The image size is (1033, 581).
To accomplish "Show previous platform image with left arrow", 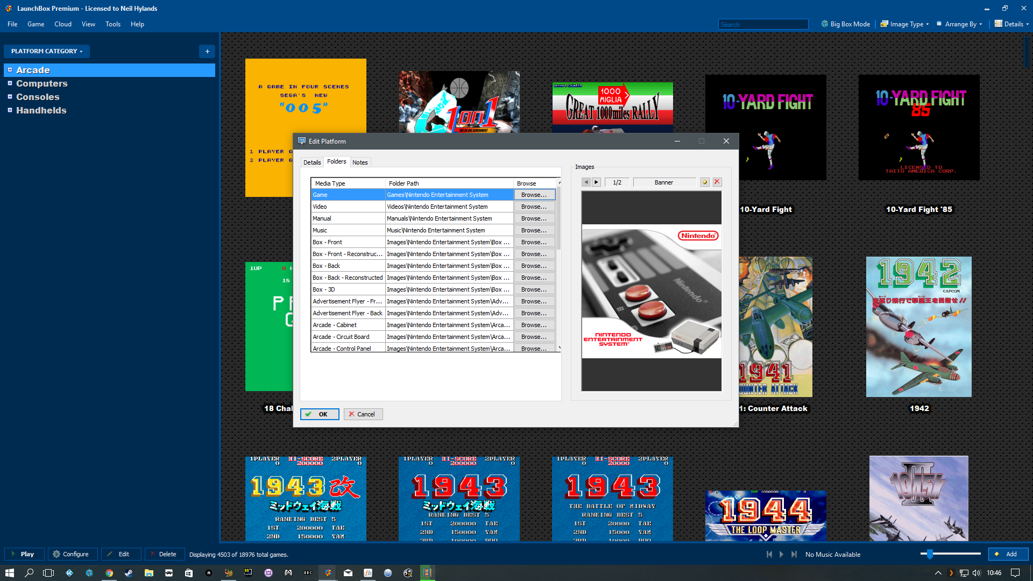I will click(x=586, y=182).
